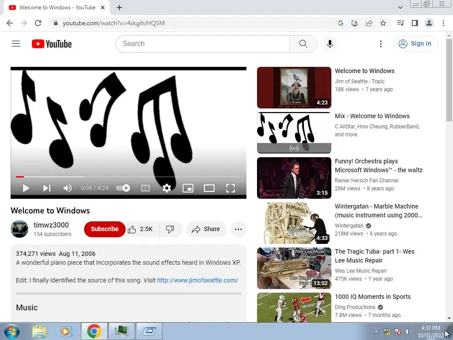
Task: Open the YouTube hamburger guide menu
Action: coord(16,44)
